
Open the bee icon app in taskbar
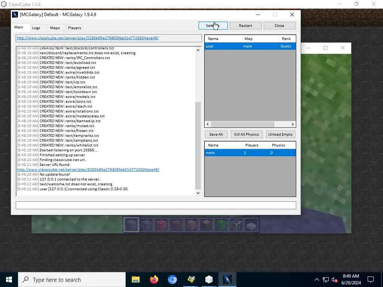pos(191,280)
